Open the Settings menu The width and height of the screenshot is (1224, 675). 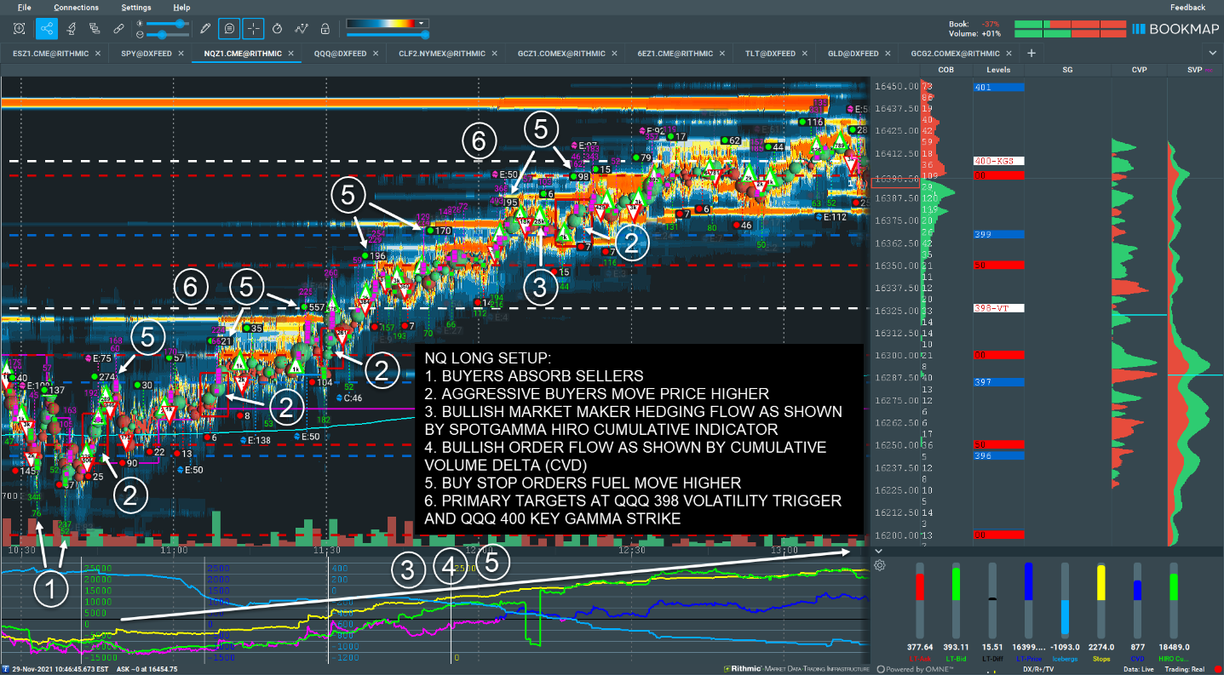click(136, 7)
